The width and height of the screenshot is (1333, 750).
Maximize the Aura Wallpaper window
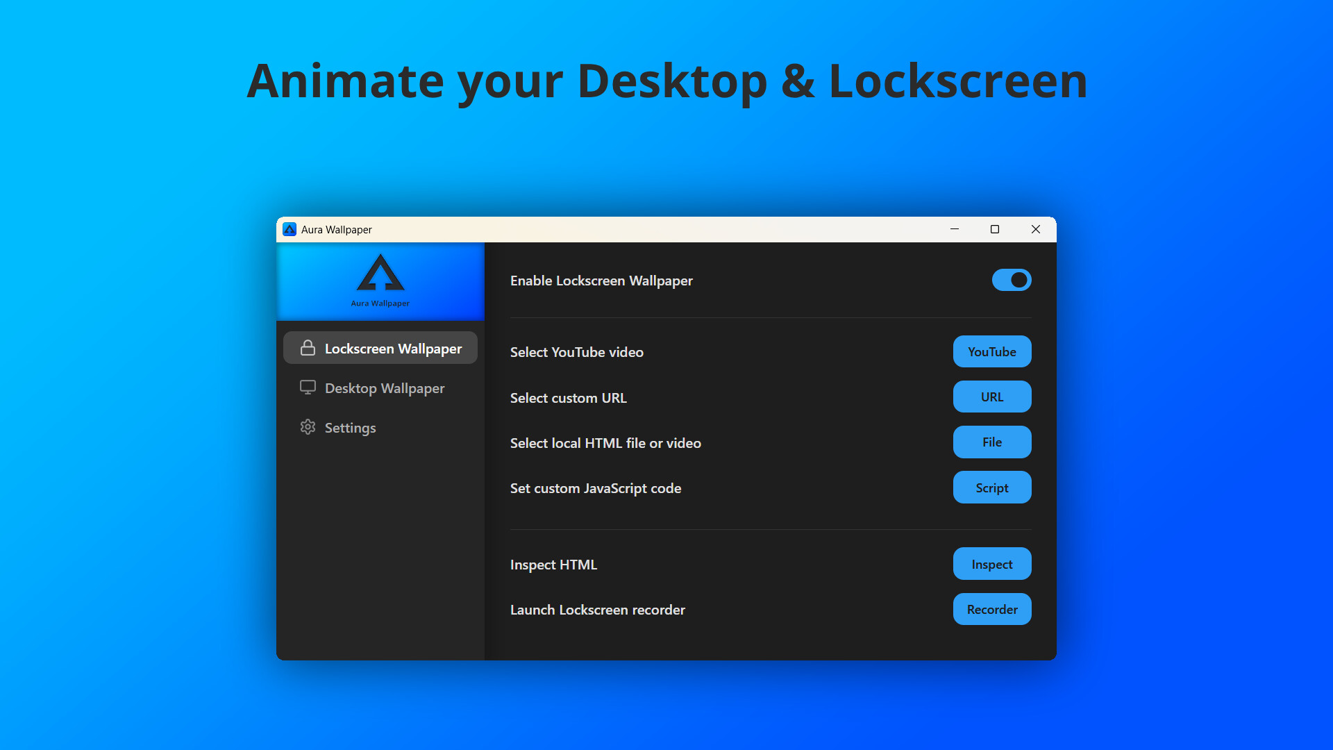click(995, 229)
